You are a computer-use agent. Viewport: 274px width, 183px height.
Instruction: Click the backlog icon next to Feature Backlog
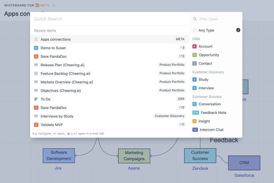[x=36, y=73]
